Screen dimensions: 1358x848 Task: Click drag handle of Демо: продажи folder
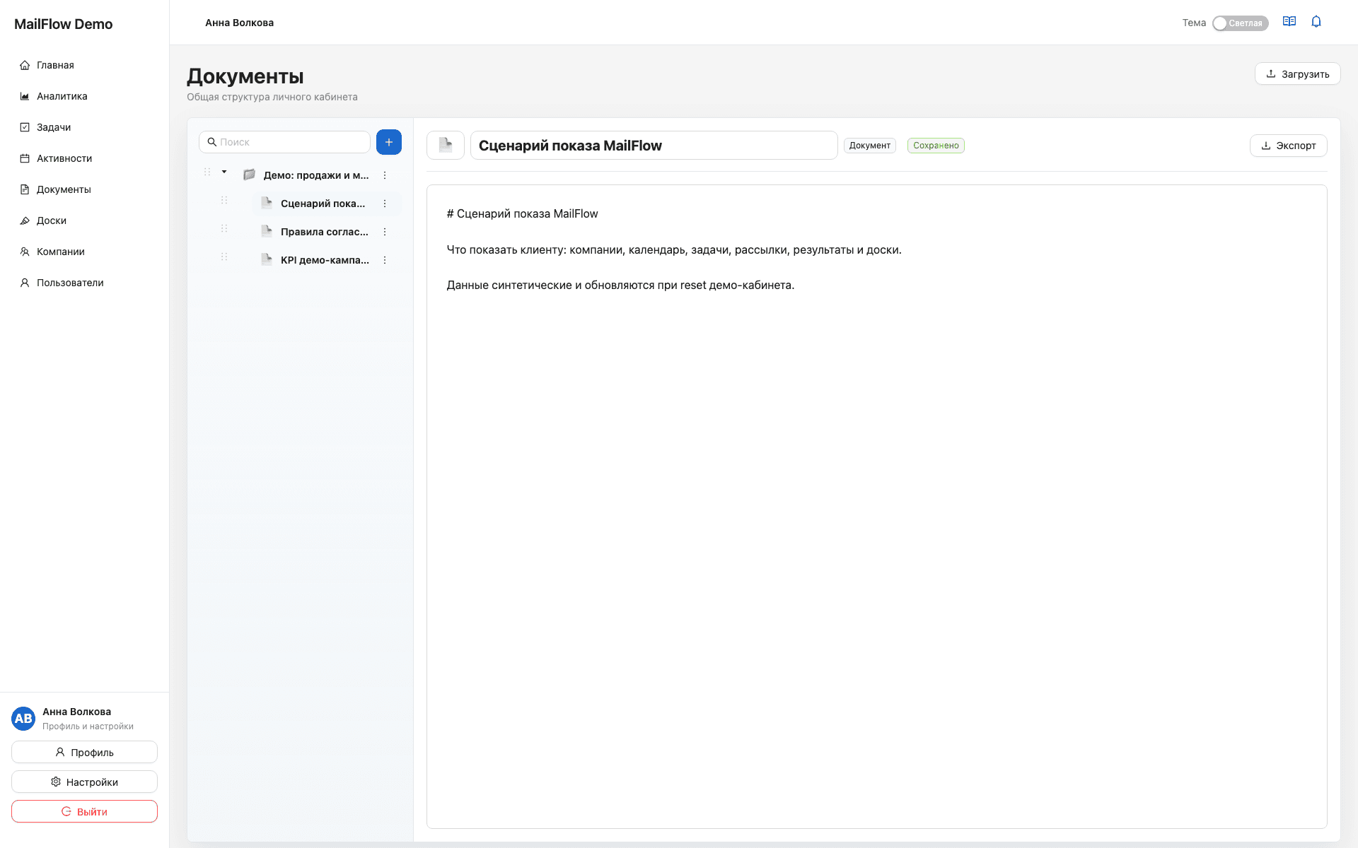(x=207, y=172)
